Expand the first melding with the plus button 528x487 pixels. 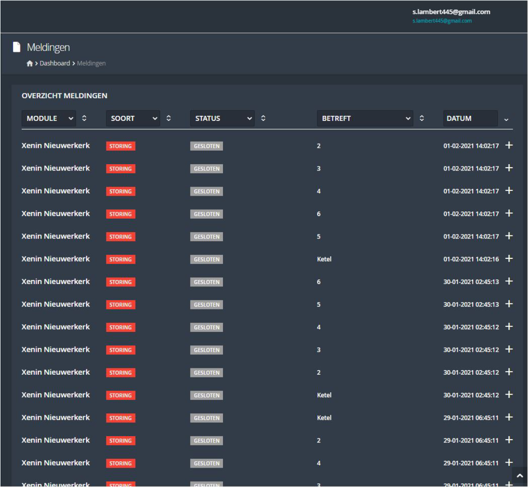click(508, 146)
